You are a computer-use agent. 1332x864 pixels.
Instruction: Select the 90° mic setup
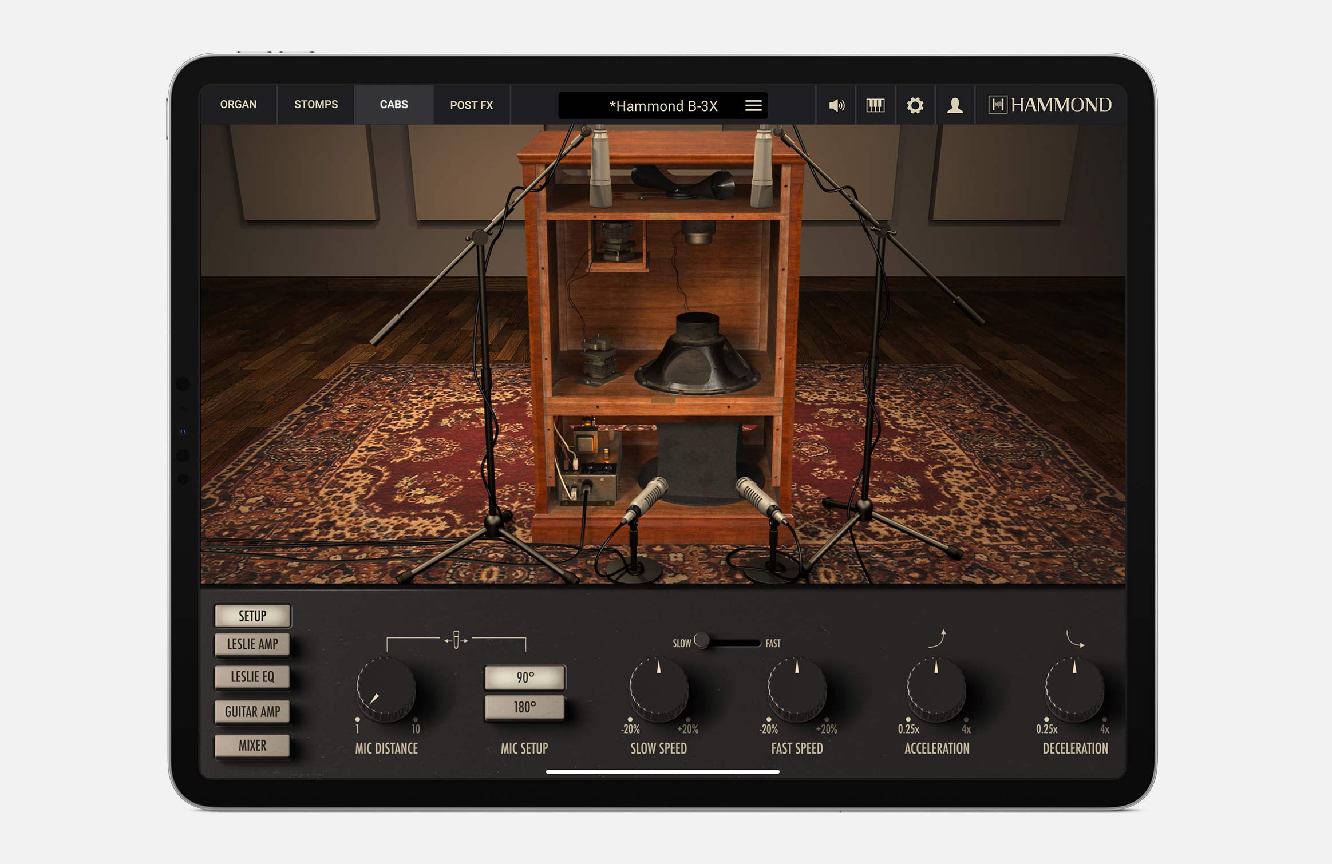click(524, 677)
